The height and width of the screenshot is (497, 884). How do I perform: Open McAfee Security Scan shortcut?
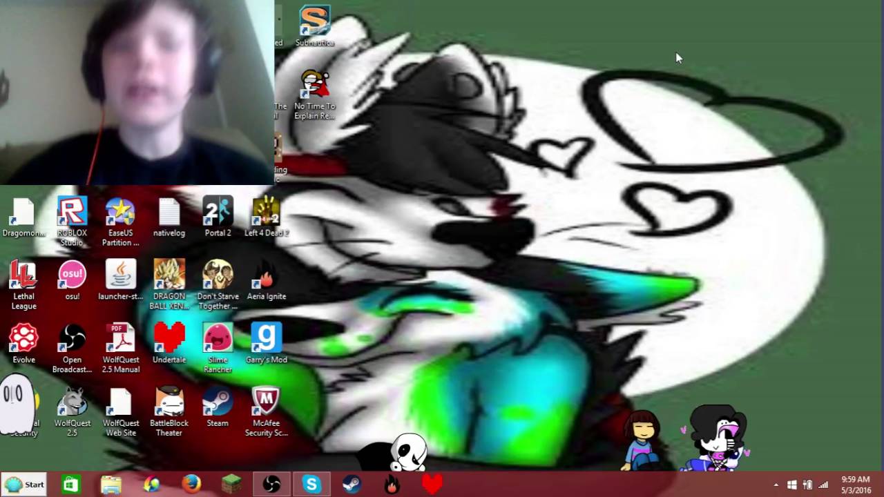pos(266,412)
